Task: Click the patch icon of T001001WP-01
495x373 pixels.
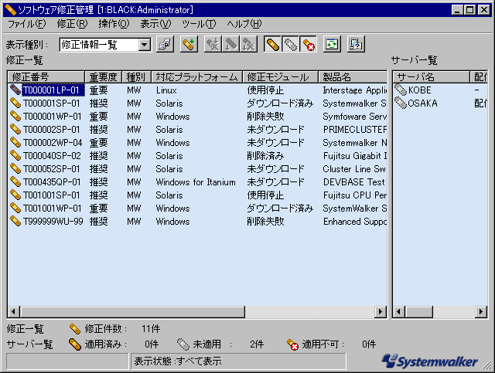Action: click(x=15, y=208)
